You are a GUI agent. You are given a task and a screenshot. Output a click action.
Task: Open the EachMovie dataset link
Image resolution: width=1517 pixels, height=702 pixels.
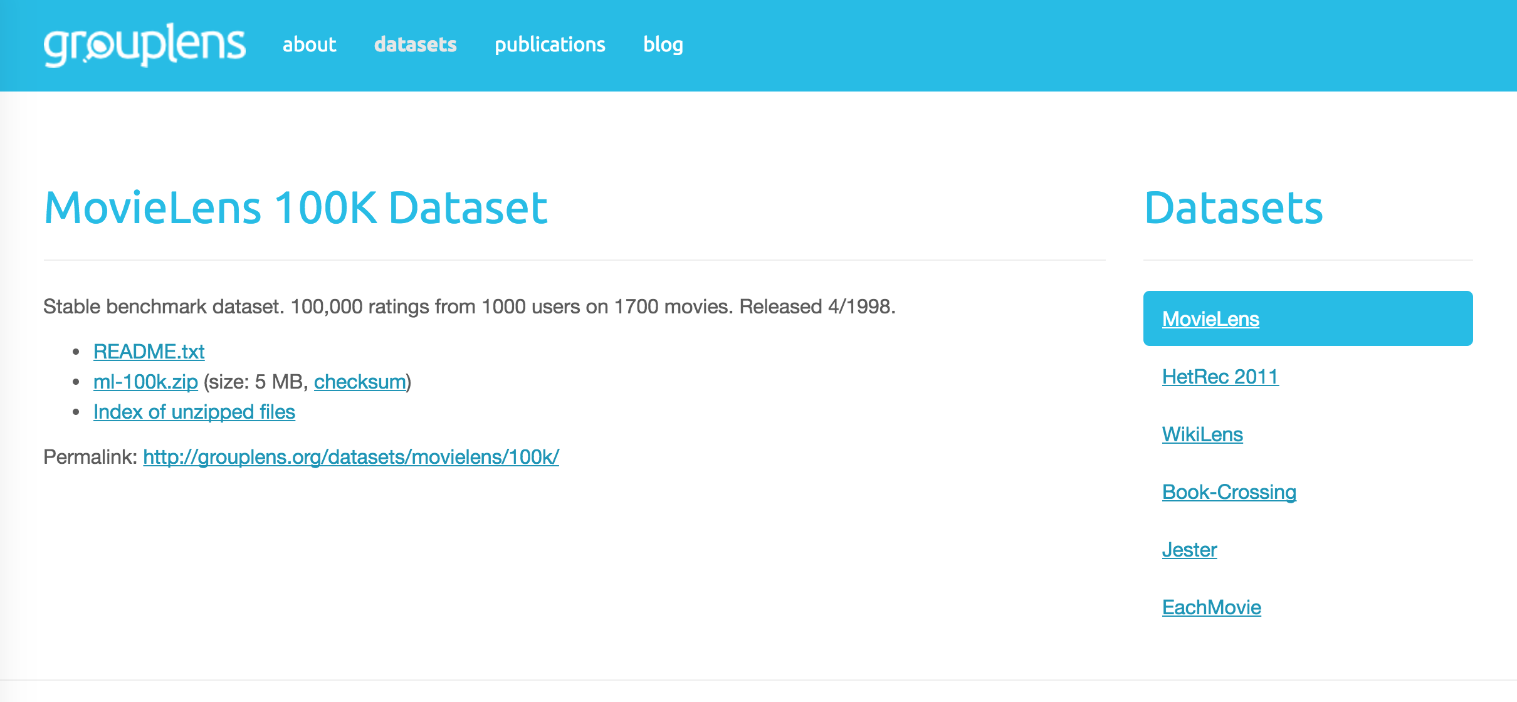click(1211, 607)
